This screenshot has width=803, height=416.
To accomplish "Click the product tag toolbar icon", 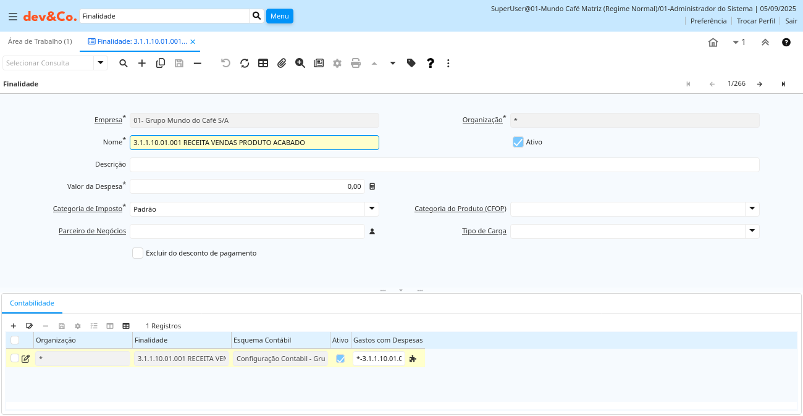I will pos(411,63).
